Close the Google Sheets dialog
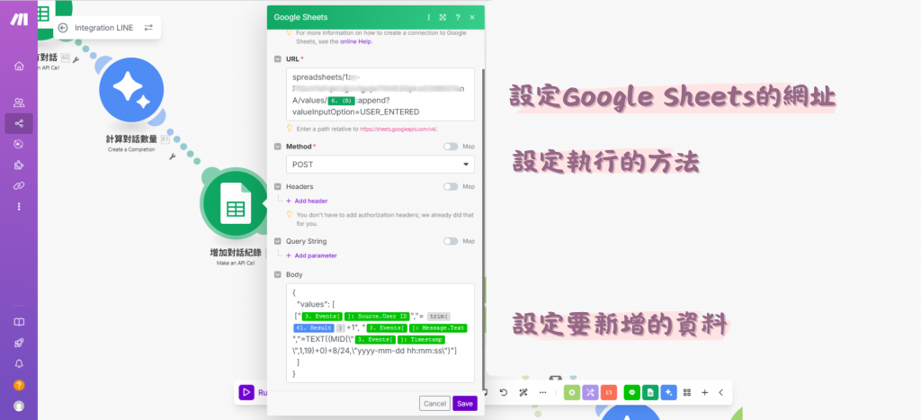Viewport: 921px width, 420px height. pyautogui.click(x=472, y=17)
